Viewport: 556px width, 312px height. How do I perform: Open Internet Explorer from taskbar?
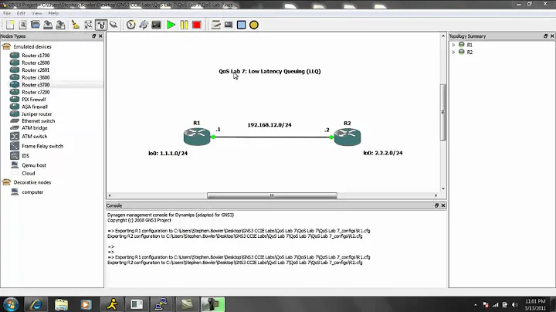coord(36,304)
